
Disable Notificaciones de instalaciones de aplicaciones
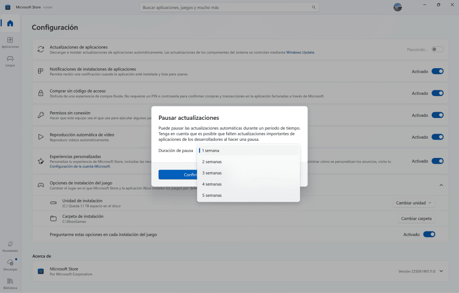click(x=437, y=71)
